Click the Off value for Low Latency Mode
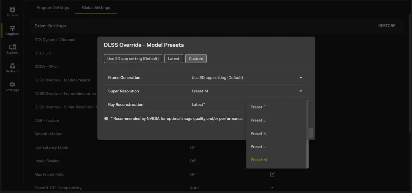Image resolution: width=412 pixels, height=193 pixels. [x=193, y=147]
